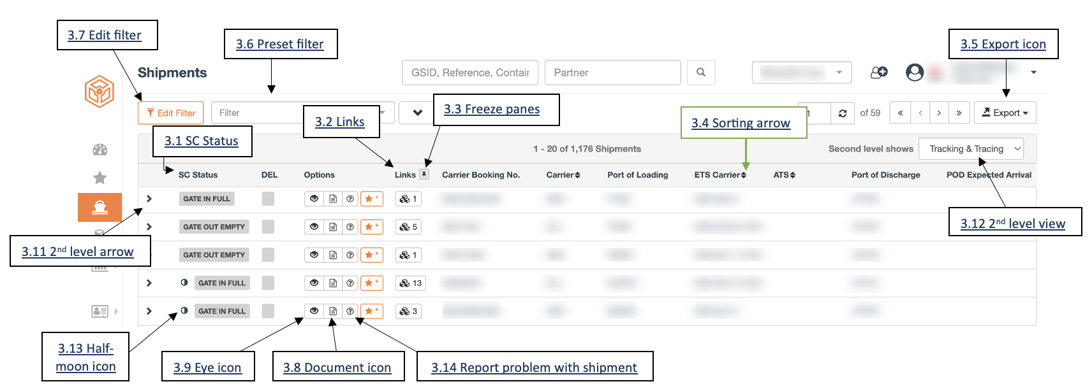Toggle eye icon for first shipment
Image resolution: width=1092 pixels, height=391 pixels.
coord(314,199)
